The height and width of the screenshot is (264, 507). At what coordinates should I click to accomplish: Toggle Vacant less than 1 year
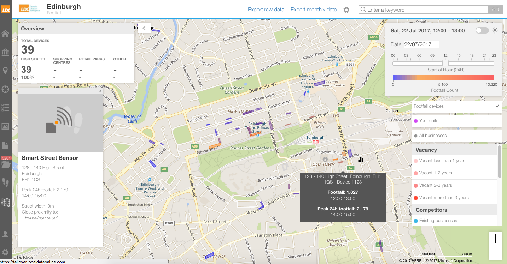(454, 161)
